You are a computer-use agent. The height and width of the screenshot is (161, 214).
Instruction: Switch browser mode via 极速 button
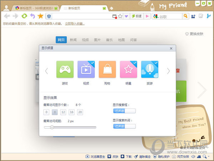click(x=137, y=16)
